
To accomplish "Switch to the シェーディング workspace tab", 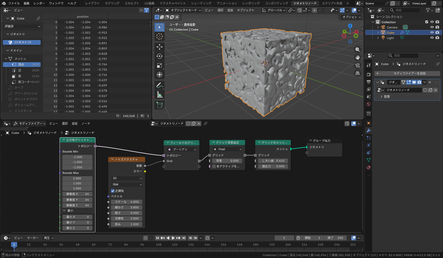I will 201,3.
